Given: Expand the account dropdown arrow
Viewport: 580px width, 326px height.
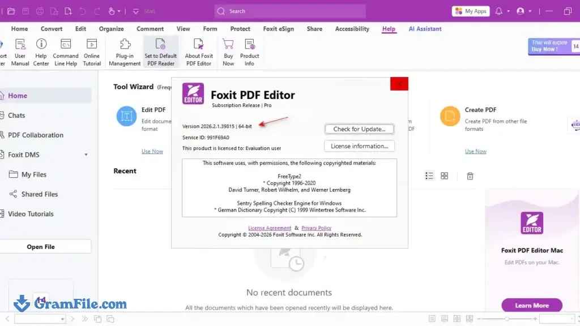Looking at the screenshot, I should click(x=530, y=11).
